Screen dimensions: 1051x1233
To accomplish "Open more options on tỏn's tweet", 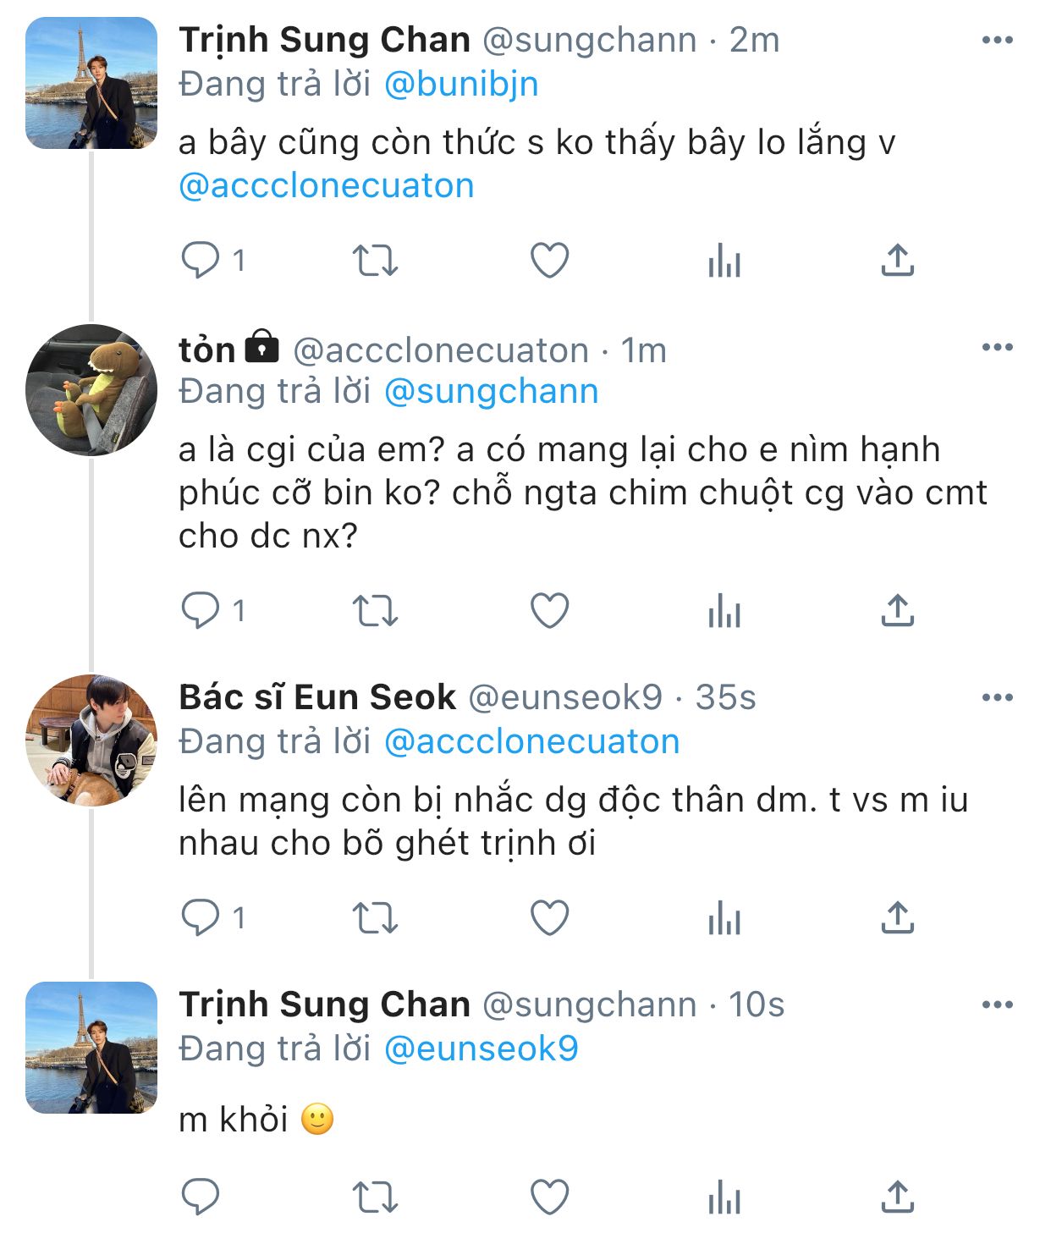I will tap(997, 347).
